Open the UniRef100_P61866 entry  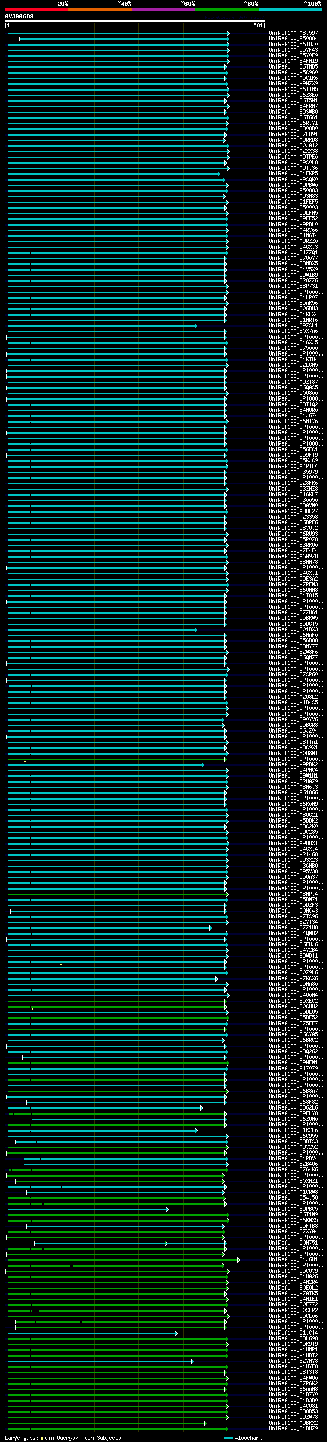[x=293, y=793]
